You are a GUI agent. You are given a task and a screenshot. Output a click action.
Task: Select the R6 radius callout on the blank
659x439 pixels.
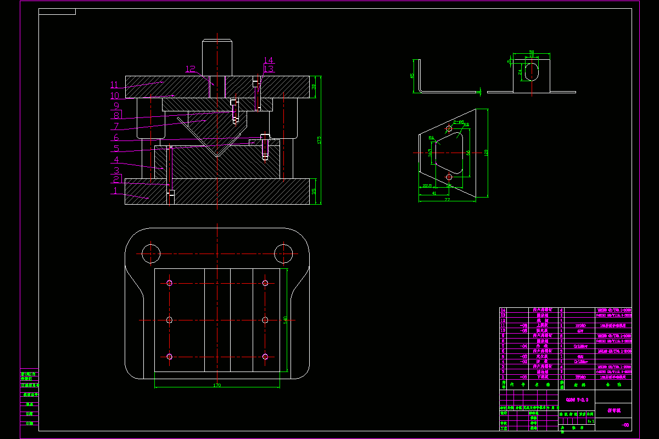pos(432,138)
